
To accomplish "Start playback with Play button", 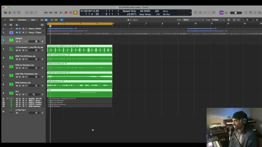I will tap(61, 13).
